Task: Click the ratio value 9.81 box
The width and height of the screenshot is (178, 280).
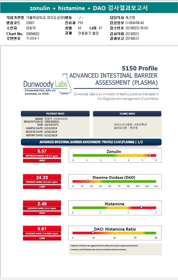Action: pos(42,229)
